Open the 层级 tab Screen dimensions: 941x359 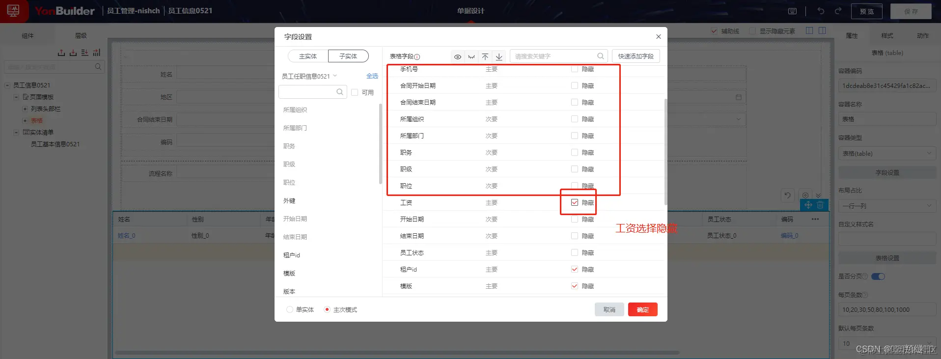click(x=81, y=35)
